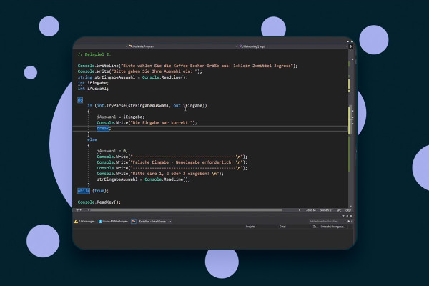Image resolution: width=429 pixels, height=286 pixels.
Task: Click the 'Falsche Eingabe' string line
Action: click(172, 162)
